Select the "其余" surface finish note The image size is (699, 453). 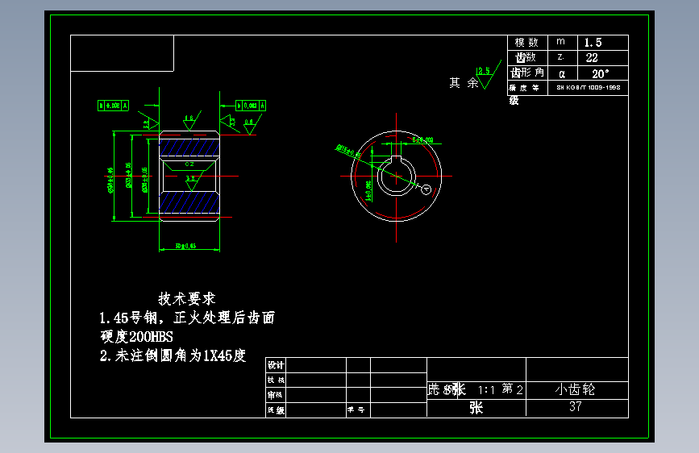point(464,82)
